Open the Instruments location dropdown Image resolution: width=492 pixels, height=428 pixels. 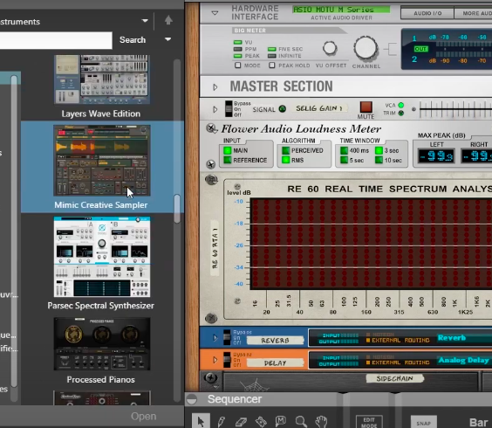coord(145,21)
